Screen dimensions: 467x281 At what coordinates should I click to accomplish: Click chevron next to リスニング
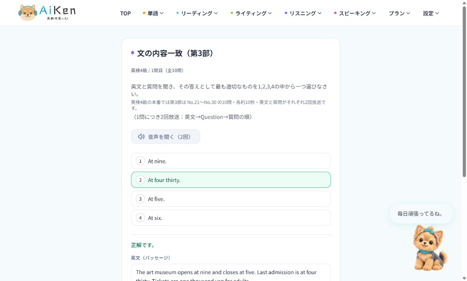click(320, 13)
